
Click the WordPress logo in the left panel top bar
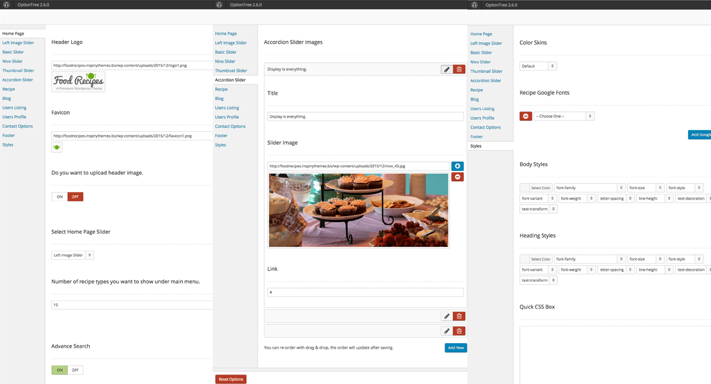[x=6, y=4]
